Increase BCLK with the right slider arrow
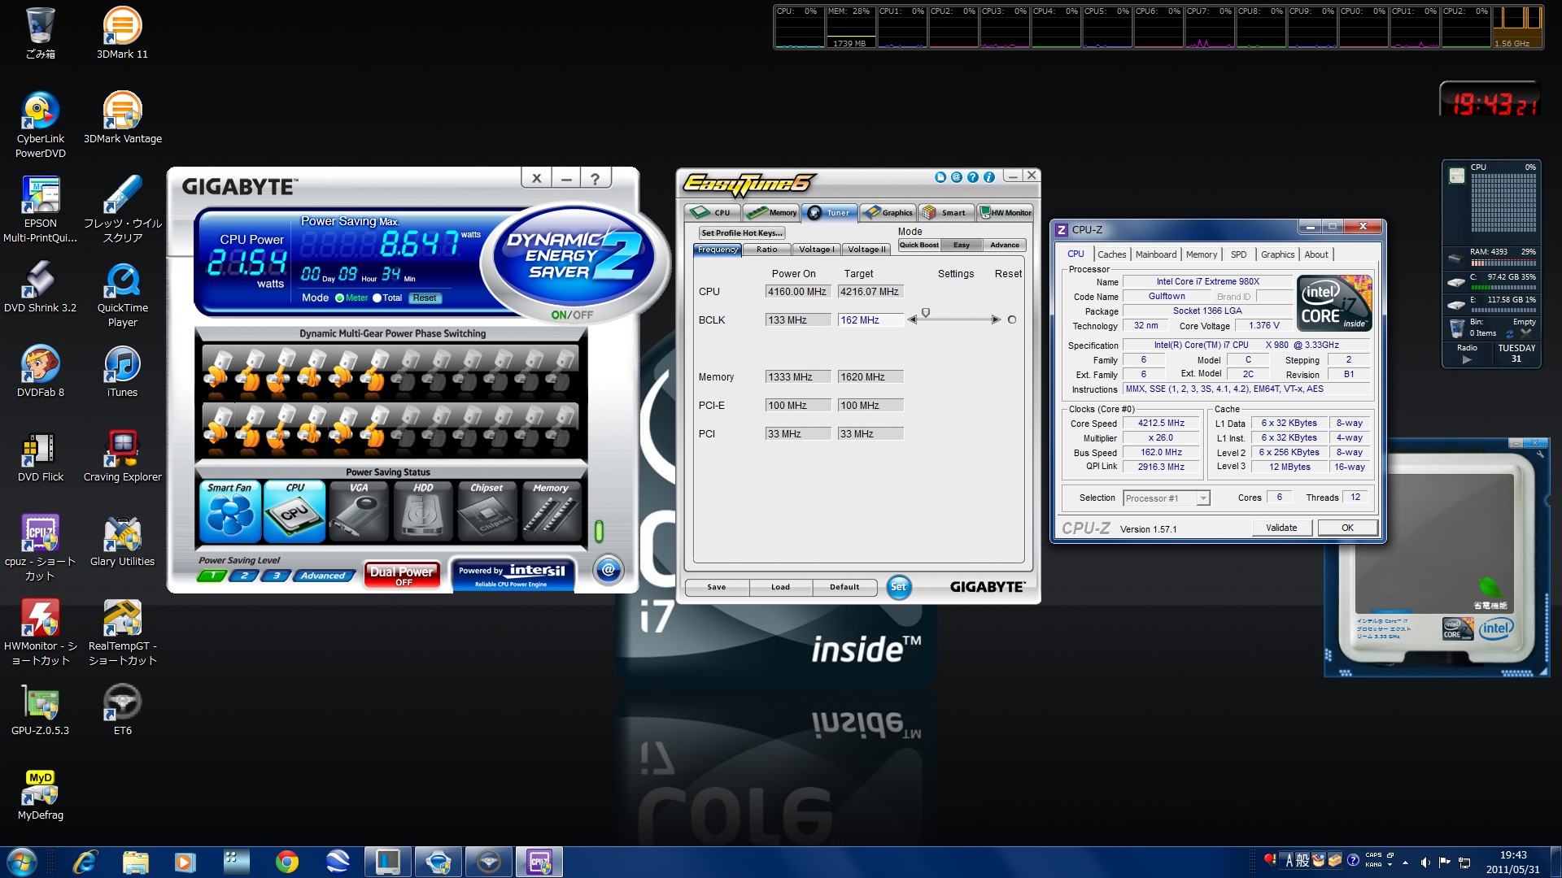 [x=996, y=319]
